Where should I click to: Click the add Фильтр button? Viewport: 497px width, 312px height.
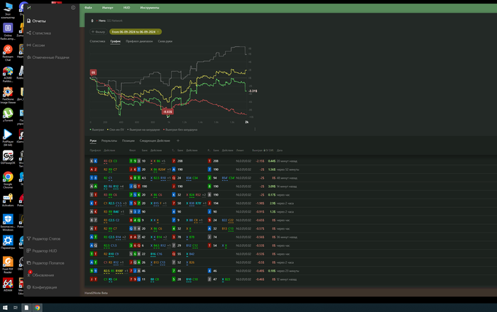tap(98, 32)
